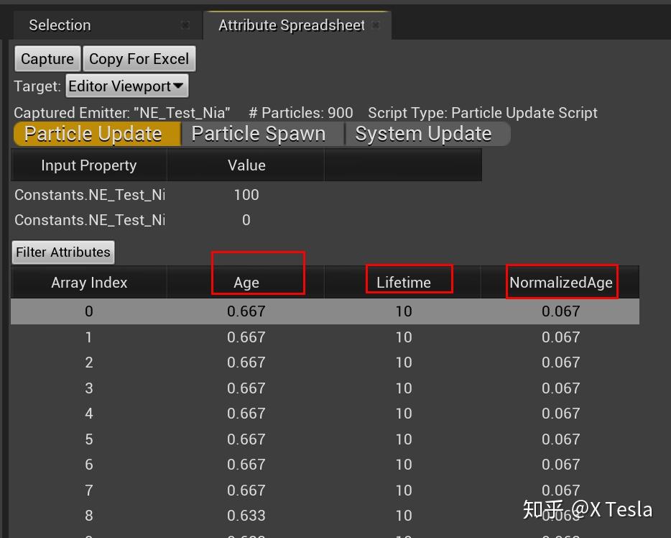The height and width of the screenshot is (538, 671).
Task: Open the Target dropdown showing Editor Viewport
Action: pyautogui.click(x=126, y=86)
